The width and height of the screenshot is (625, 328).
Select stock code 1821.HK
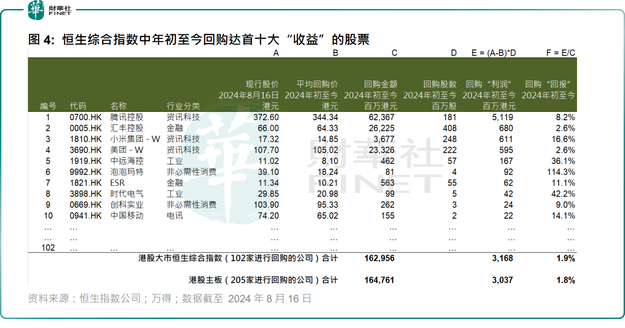[x=86, y=183]
